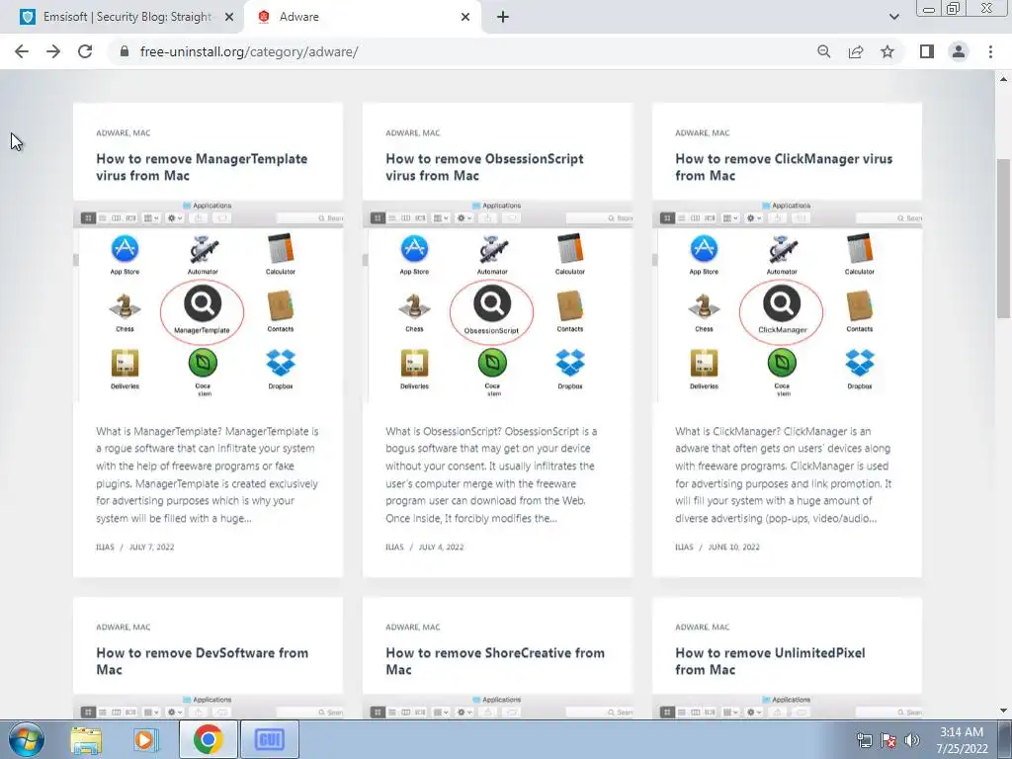1012x759 pixels.
Task: Open How to remove ClickManager article
Action: click(x=784, y=167)
